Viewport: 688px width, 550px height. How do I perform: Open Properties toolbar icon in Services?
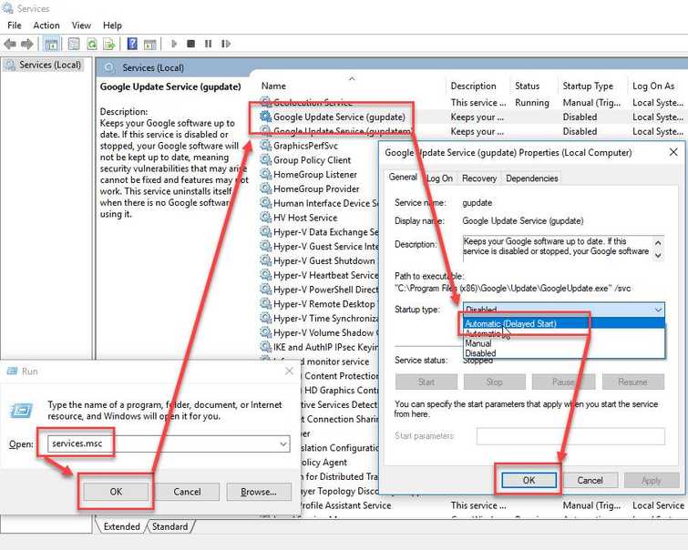(74, 44)
